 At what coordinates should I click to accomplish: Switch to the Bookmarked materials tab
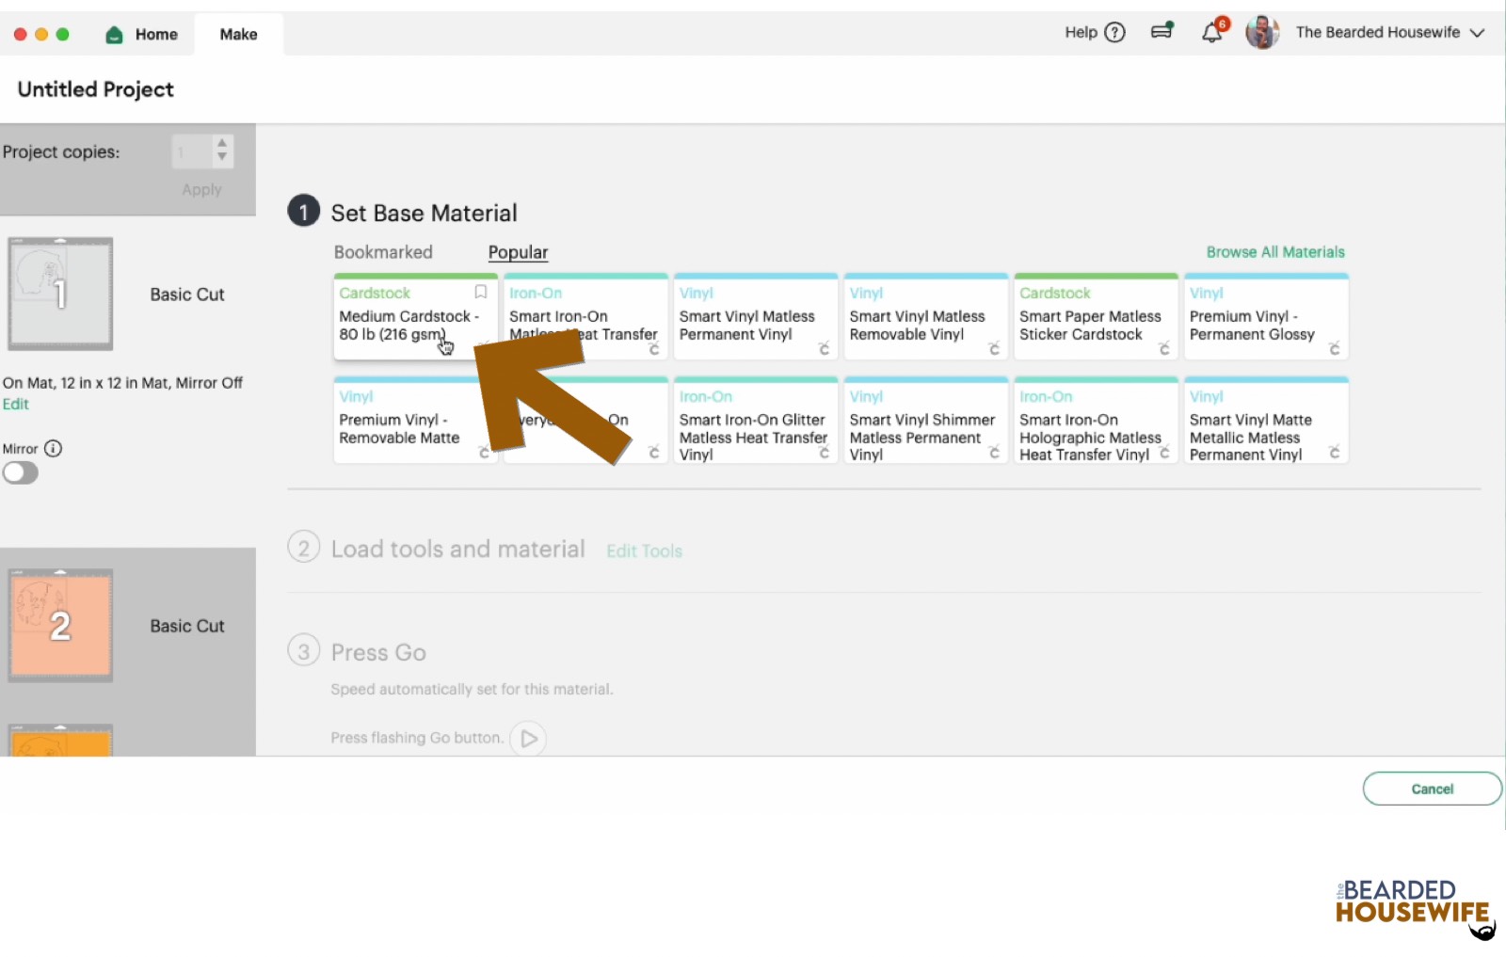[382, 251]
